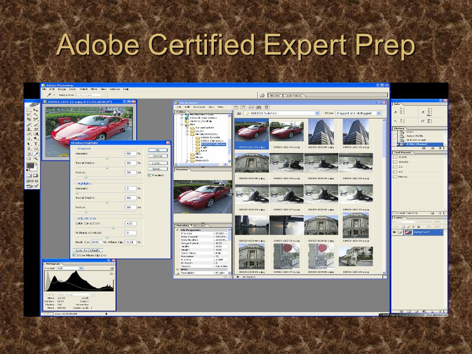The image size is (472, 354).
Task: Open the folder path dropdown in File Browser
Action: (317, 113)
